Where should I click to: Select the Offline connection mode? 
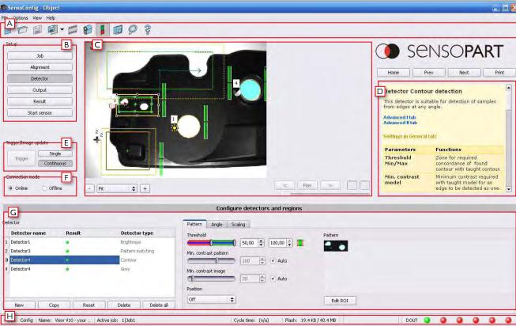[47, 188]
